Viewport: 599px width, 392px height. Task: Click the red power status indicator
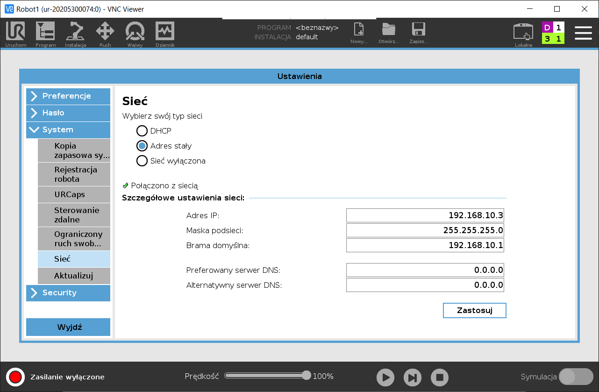(15, 377)
